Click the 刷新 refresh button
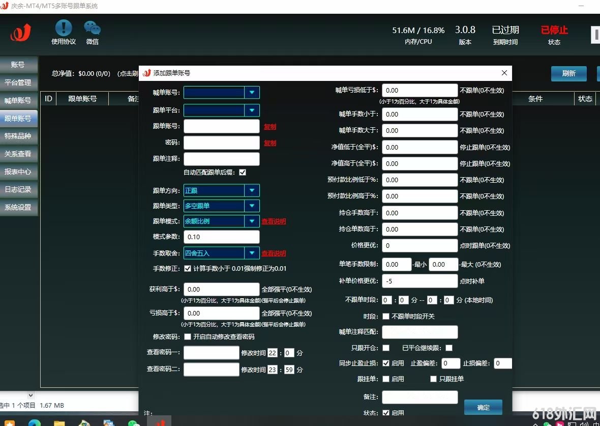The width and height of the screenshot is (600, 426). [x=568, y=73]
